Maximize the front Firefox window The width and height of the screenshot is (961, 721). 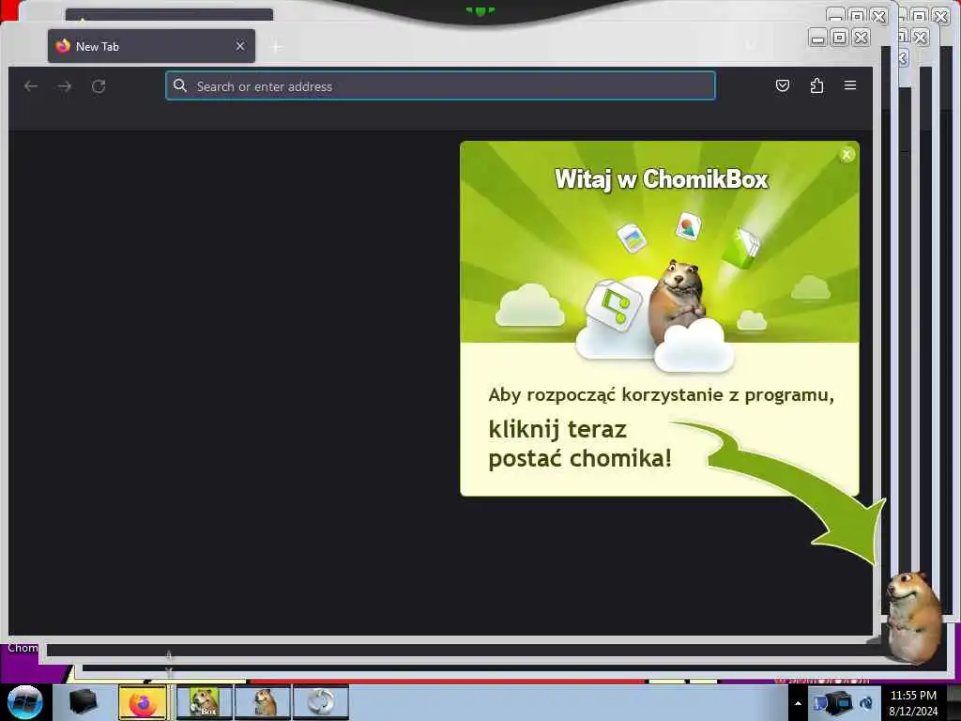click(839, 38)
